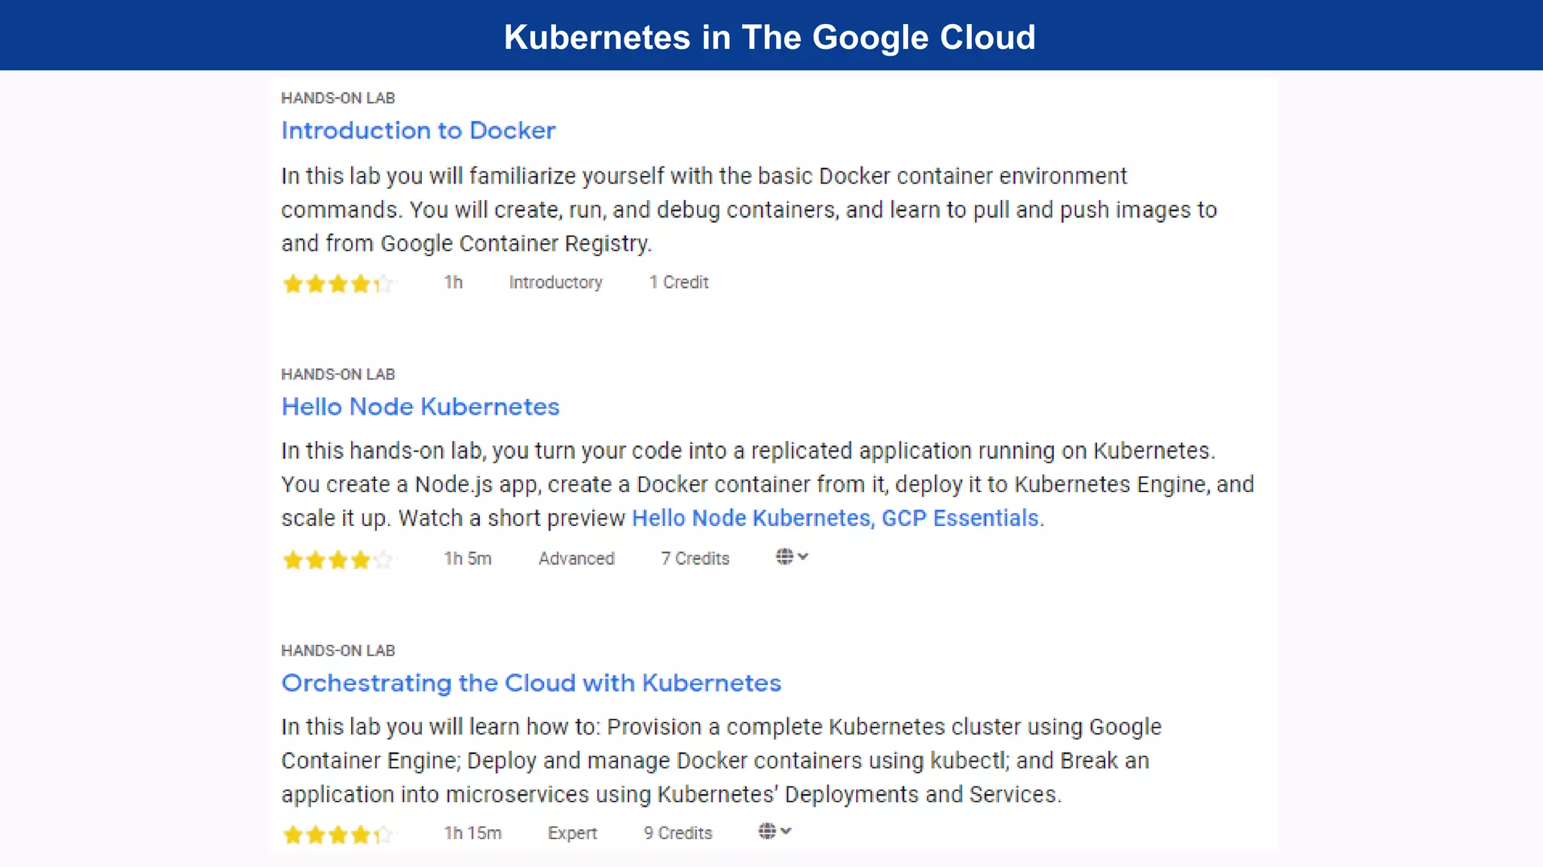The width and height of the screenshot is (1543, 867).
Task: Click the globe language icon next to 9 Credits
Action: pyautogui.click(x=767, y=831)
